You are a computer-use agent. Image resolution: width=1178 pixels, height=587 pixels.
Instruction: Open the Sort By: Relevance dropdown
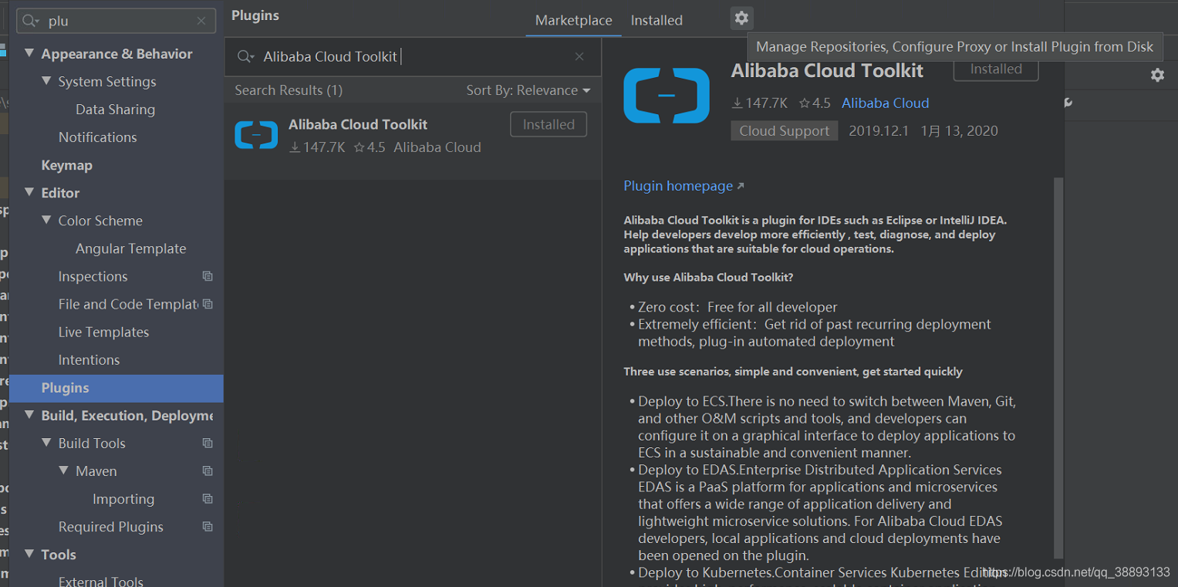pyautogui.click(x=528, y=90)
